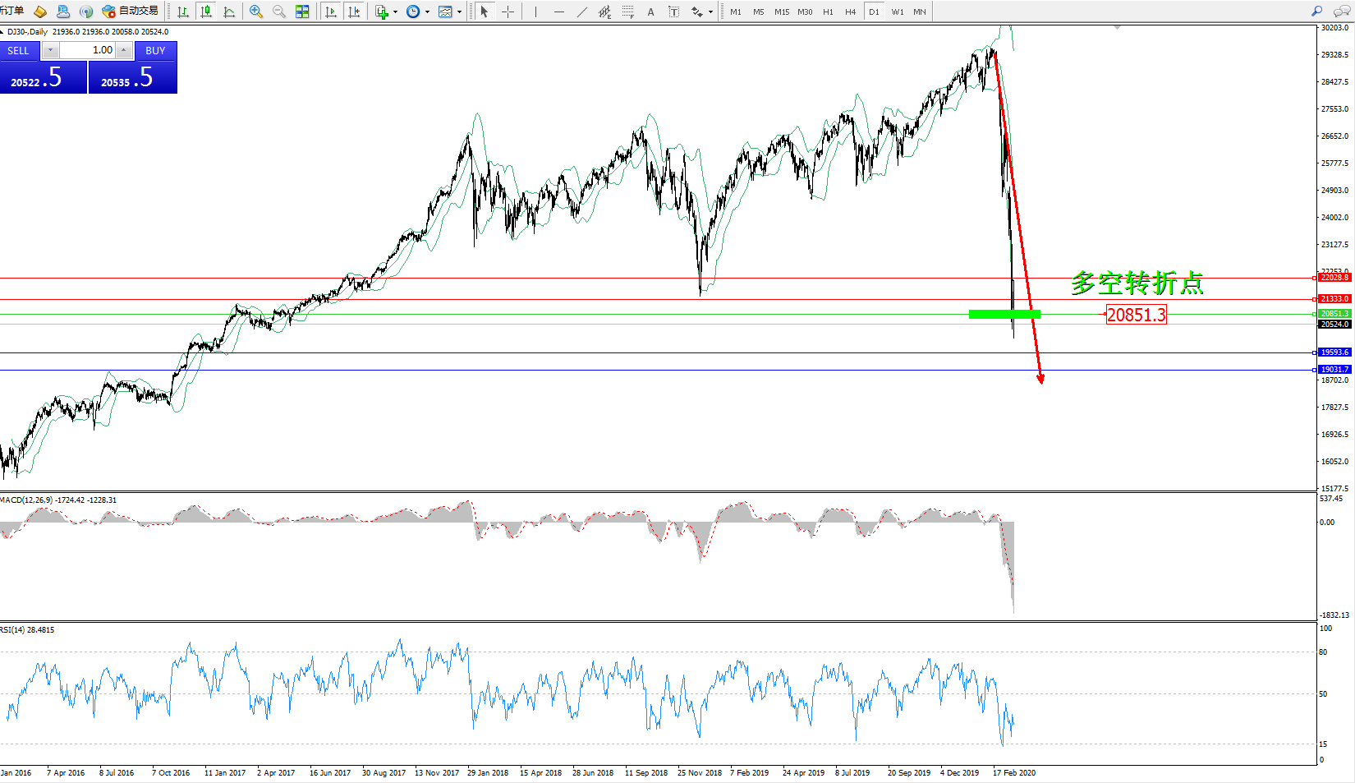Open the Indicators list dropdown arrow
This screenshot has height=783, width=1355.
coord(396,12)
